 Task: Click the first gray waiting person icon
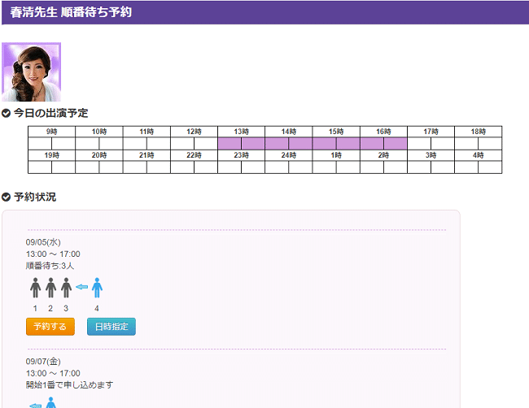36,288
